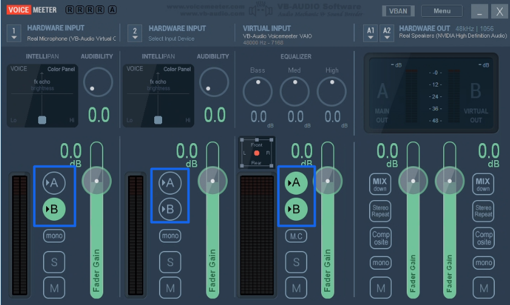510x305 pixels.
Task: Click the Bass equalizer knob
Action: (x=257, y=92)
